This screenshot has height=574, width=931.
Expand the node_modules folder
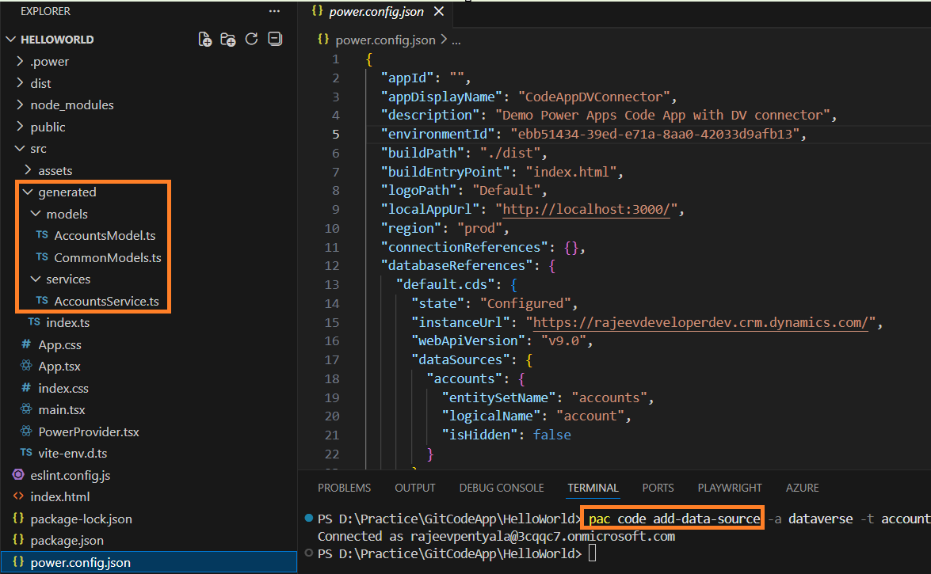(x=71, y=105)
